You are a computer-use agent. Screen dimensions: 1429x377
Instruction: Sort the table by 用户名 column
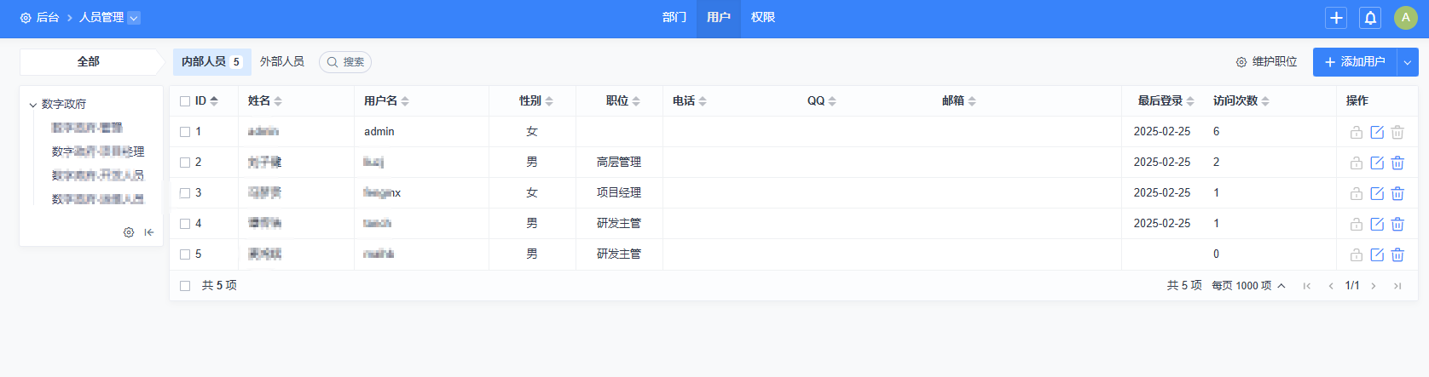tap(386, 101)
